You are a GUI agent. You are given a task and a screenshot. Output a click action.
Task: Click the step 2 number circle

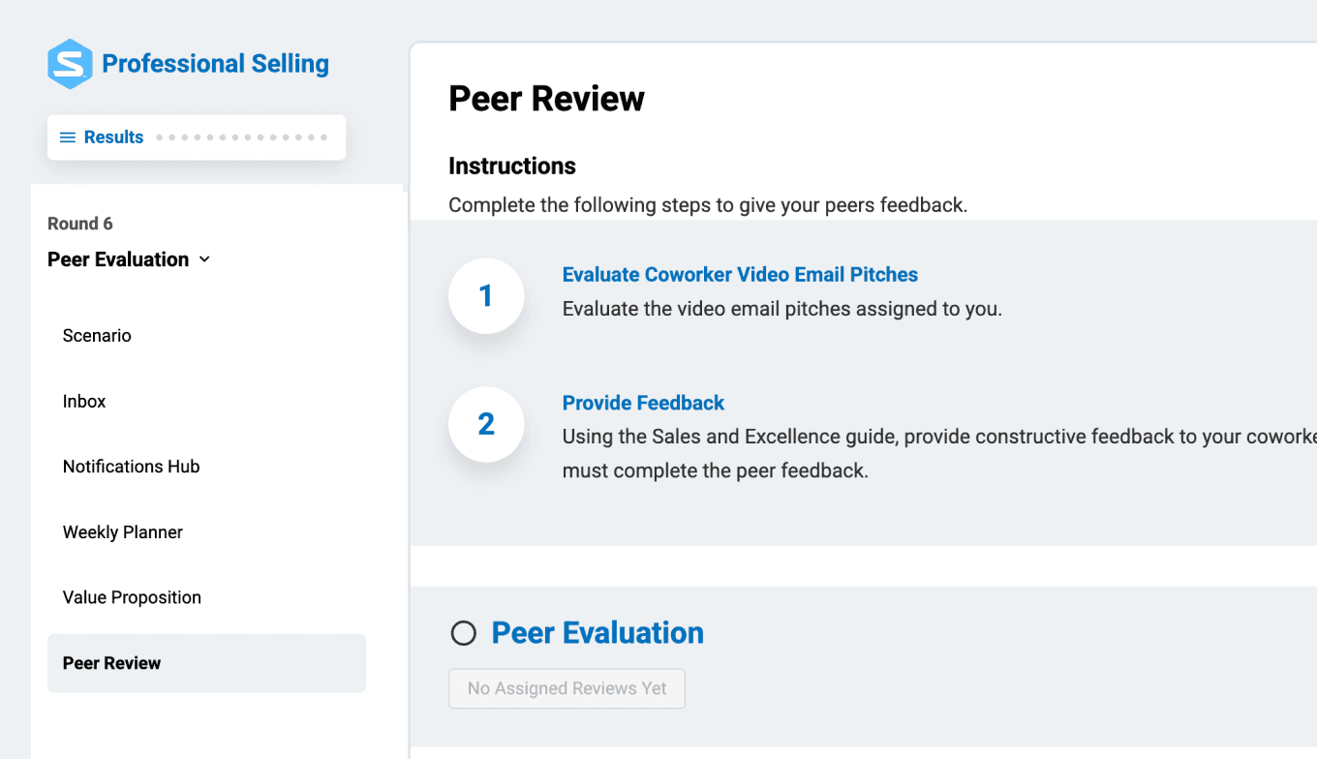click(486, 424)
